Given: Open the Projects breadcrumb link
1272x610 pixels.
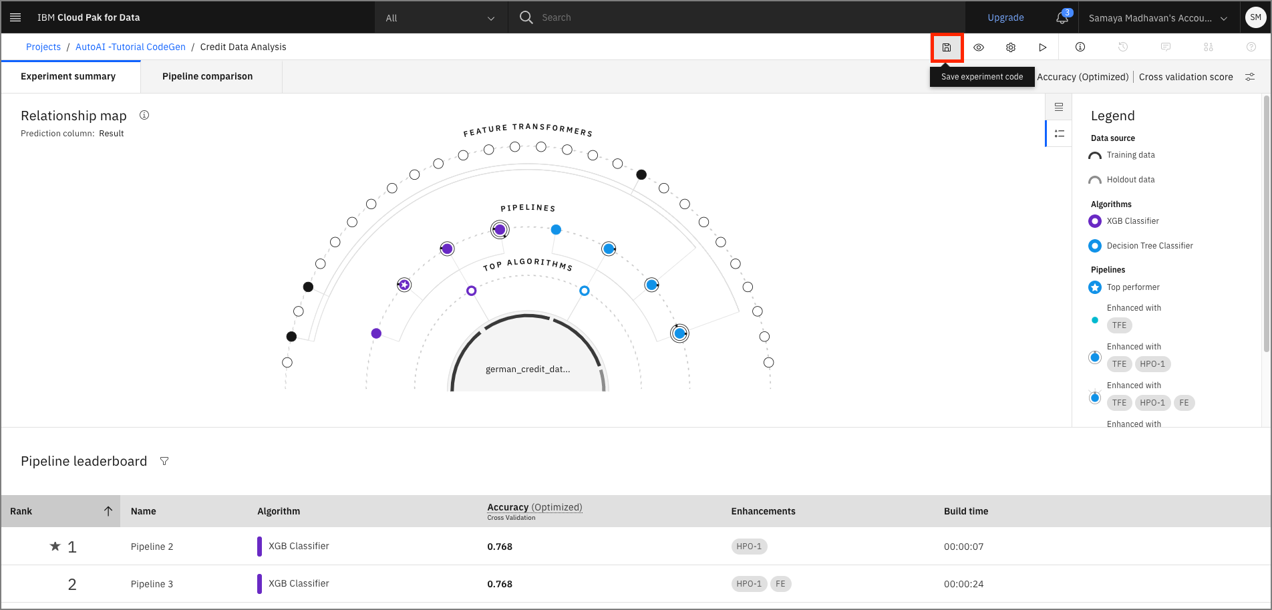Looking at the screenshot, I should coord(43,47).
